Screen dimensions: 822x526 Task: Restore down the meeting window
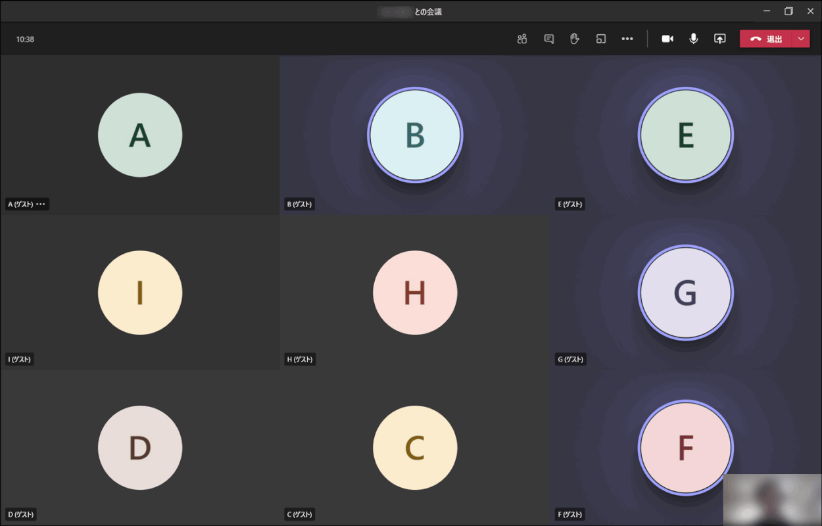[788, 11]
